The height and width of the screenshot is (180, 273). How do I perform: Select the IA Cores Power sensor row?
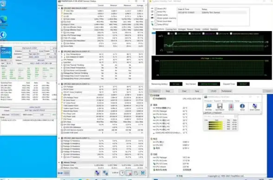click(102, 100)
